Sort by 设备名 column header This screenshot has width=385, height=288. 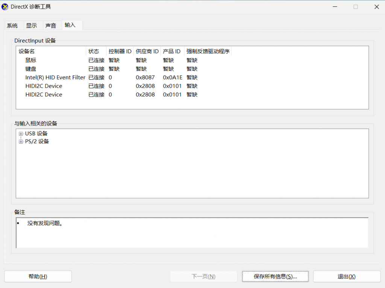coord(27,52)
